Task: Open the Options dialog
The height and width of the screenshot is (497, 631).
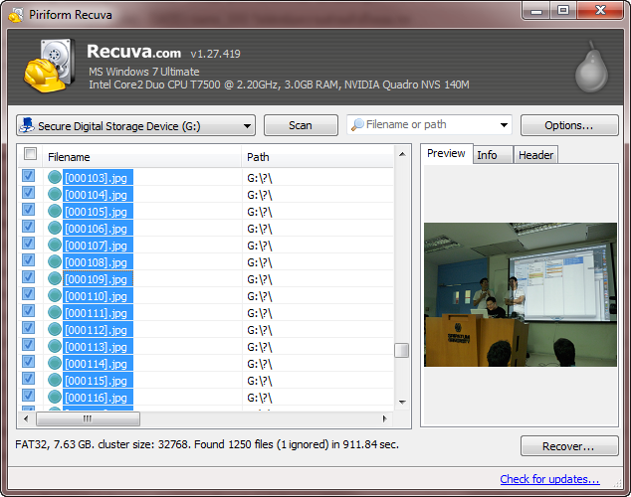Action: (569, 125)
